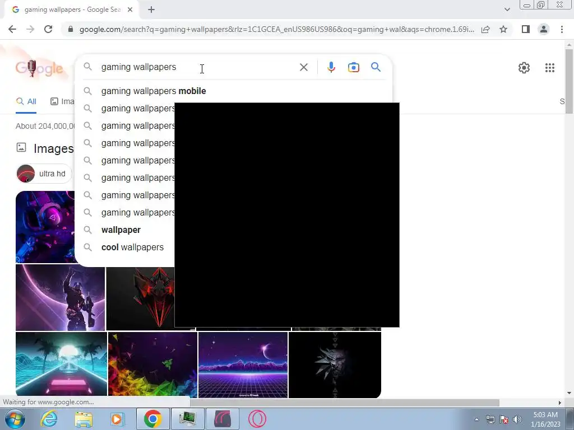The height and width of the screenshot is (430, 574).
Task: Click the Google logo
Action: (x=39, y=68)
